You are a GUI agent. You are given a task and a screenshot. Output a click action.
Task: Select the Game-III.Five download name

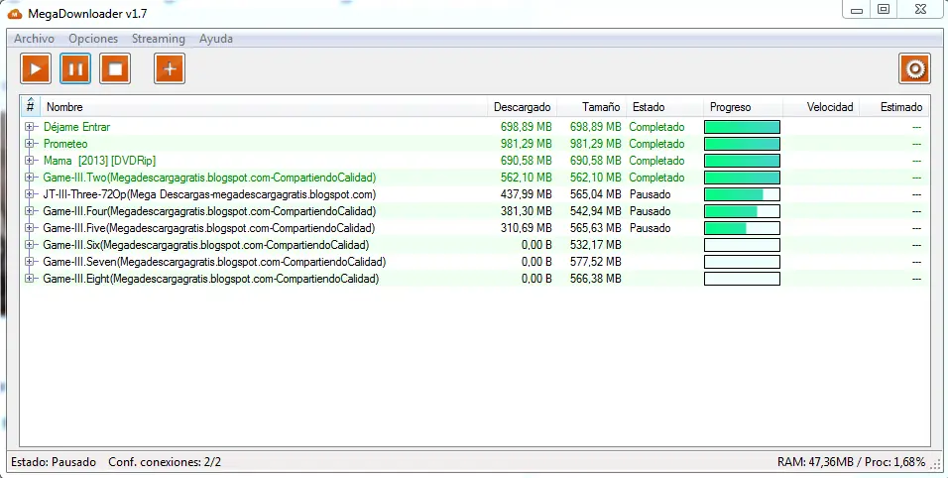coord(208,228)
